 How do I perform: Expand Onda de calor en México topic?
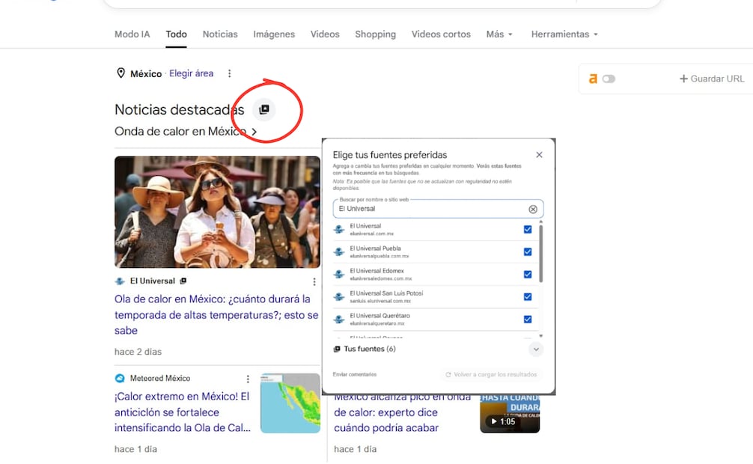[x=186, y=131]
